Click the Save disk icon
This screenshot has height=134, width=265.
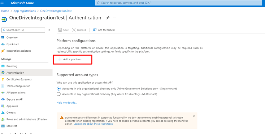(60, 30)
